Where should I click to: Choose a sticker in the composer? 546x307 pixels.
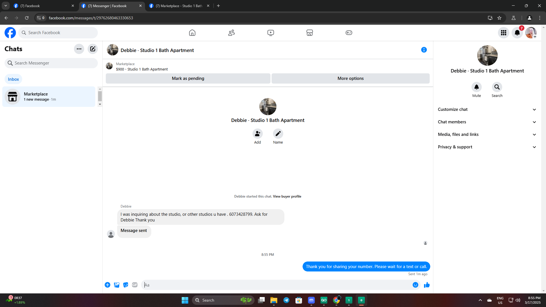(126, 285)
